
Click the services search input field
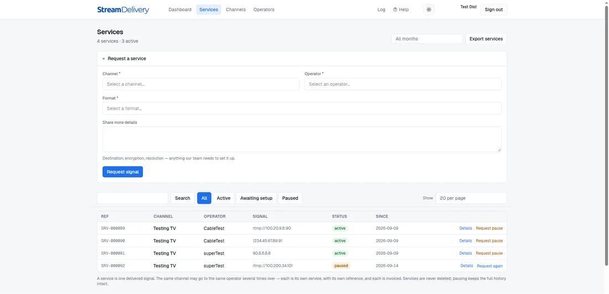point(132,198)
